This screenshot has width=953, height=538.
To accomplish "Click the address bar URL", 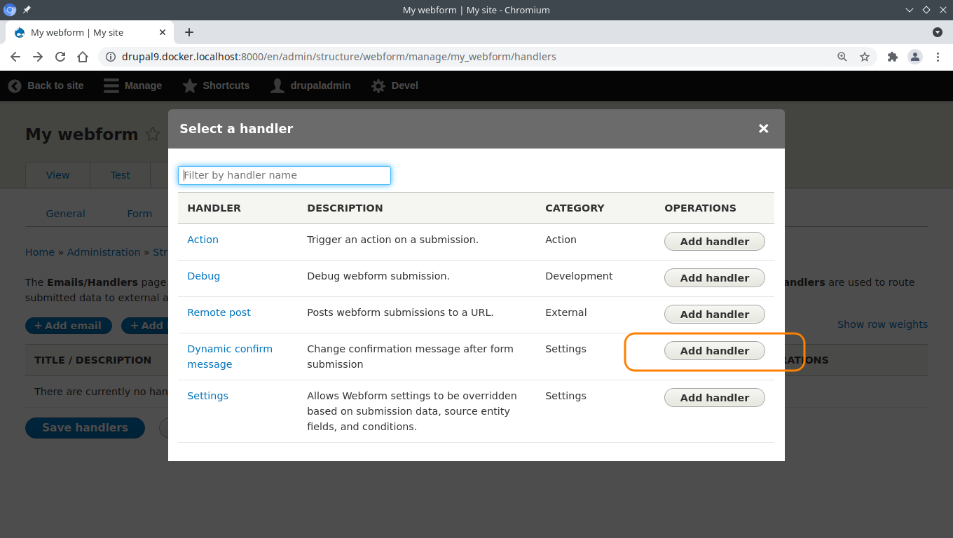I will (338, 57).
